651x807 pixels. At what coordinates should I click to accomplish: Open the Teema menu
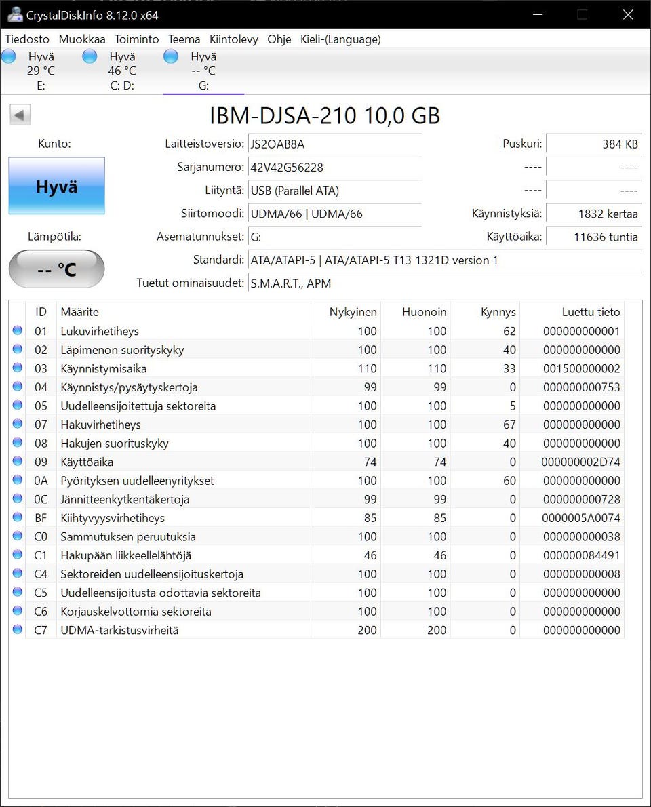click(x=184, y=39)
